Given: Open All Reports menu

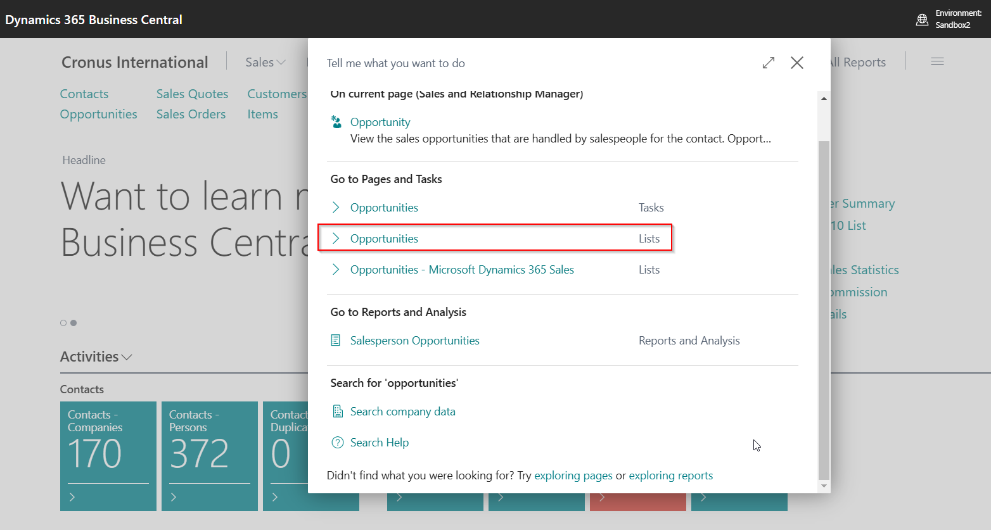Looking at the screenshot, I should click(x=859, y=62).
